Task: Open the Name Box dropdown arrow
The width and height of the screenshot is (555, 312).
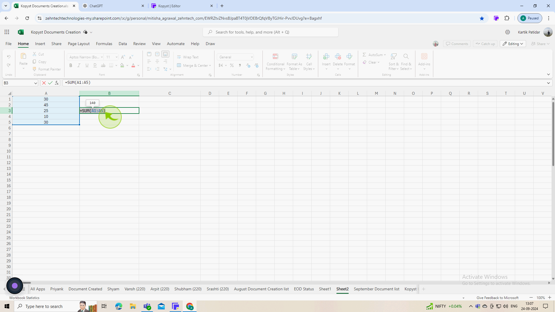Action: [x=36, y=83]
